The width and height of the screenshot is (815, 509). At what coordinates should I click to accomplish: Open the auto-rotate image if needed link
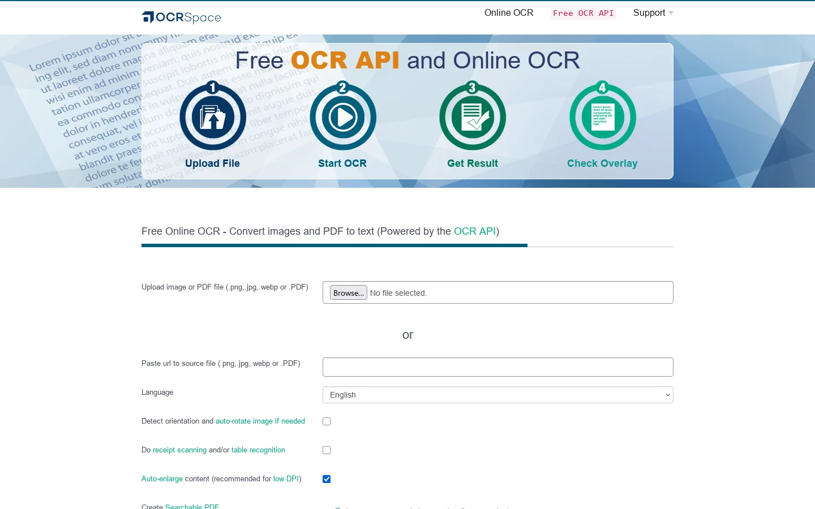260,421
